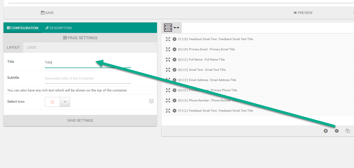Open the Preview with eye icon
The height and width of the screenshot is (168, 354).
click(303, 13)
